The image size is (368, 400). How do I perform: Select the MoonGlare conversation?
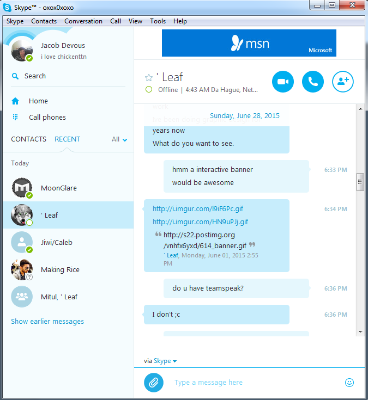pos(68,188)
